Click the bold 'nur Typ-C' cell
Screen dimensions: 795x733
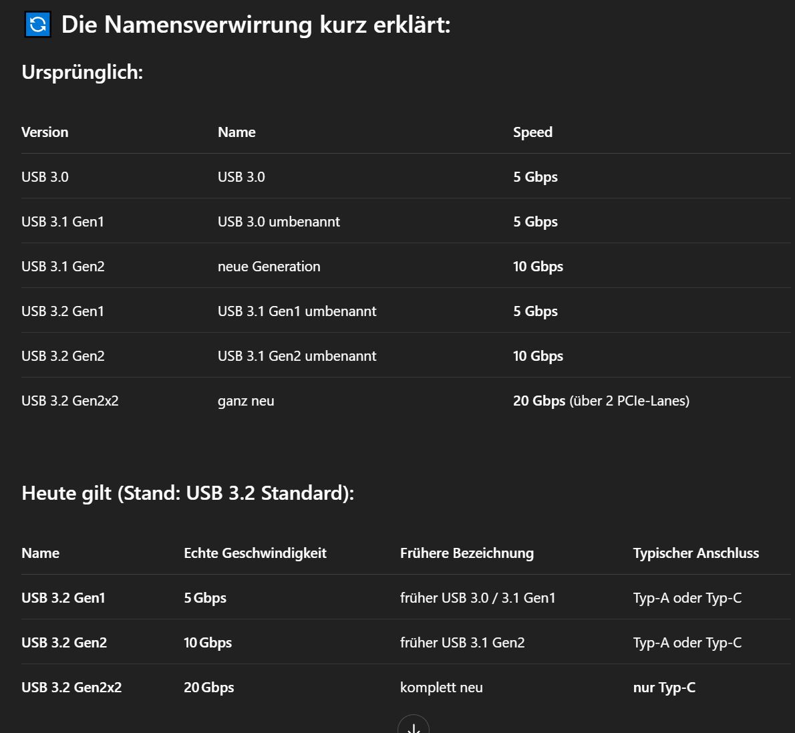[664, 688]
